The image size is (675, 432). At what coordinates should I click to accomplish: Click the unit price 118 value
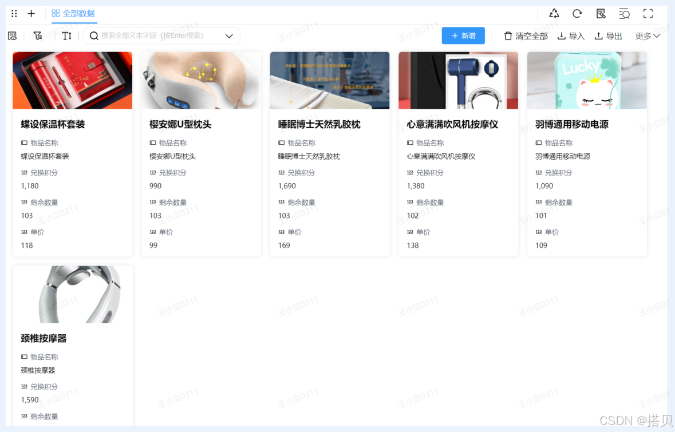[27, 245]
